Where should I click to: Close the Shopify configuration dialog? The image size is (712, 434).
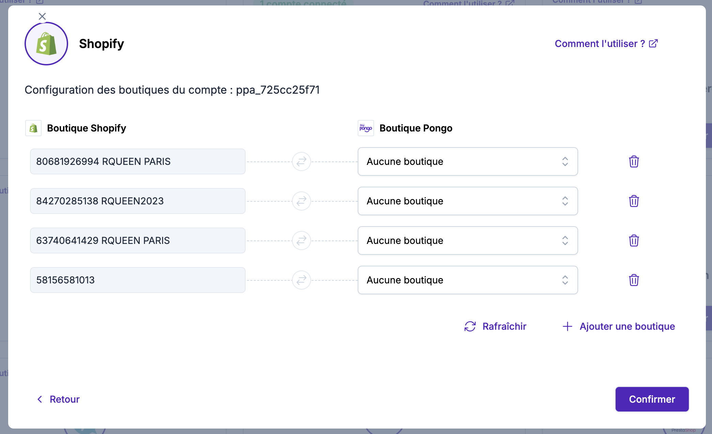(42, 16)
